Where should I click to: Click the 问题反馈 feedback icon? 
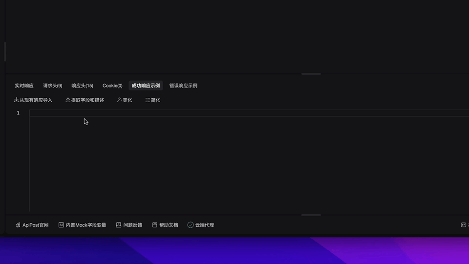point(118,225)
